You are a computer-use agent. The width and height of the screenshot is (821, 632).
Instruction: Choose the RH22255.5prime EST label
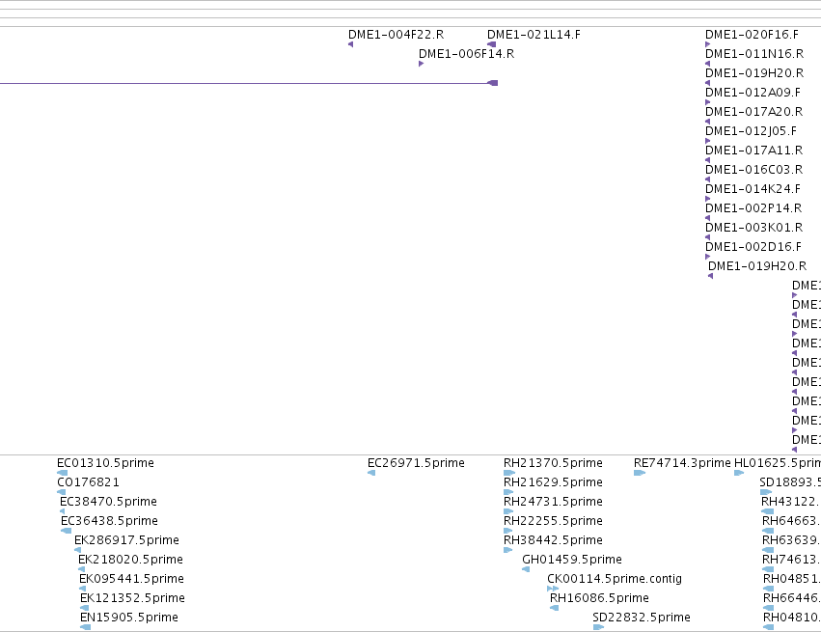coord(553,521)
